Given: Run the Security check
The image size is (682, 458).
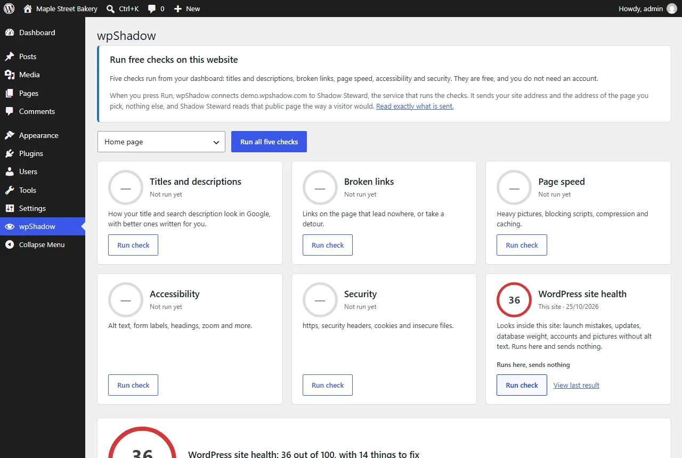Looking at the screenshot, I should 328,385.
